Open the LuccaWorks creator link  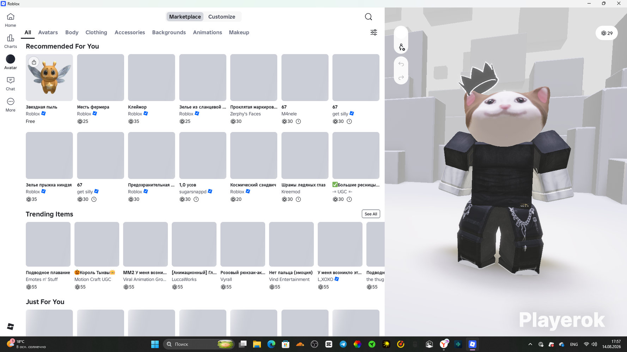(184, 279)
